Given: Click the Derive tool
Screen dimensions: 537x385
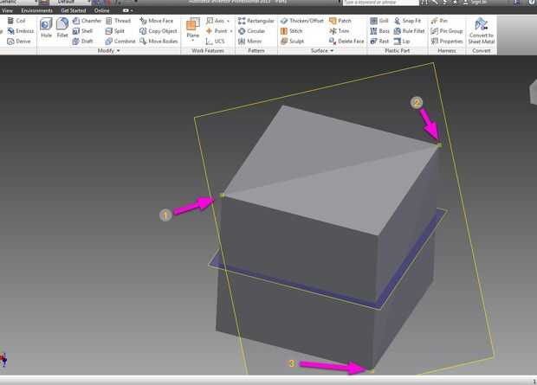Looking at the screenshot, I should coord(19,42).
